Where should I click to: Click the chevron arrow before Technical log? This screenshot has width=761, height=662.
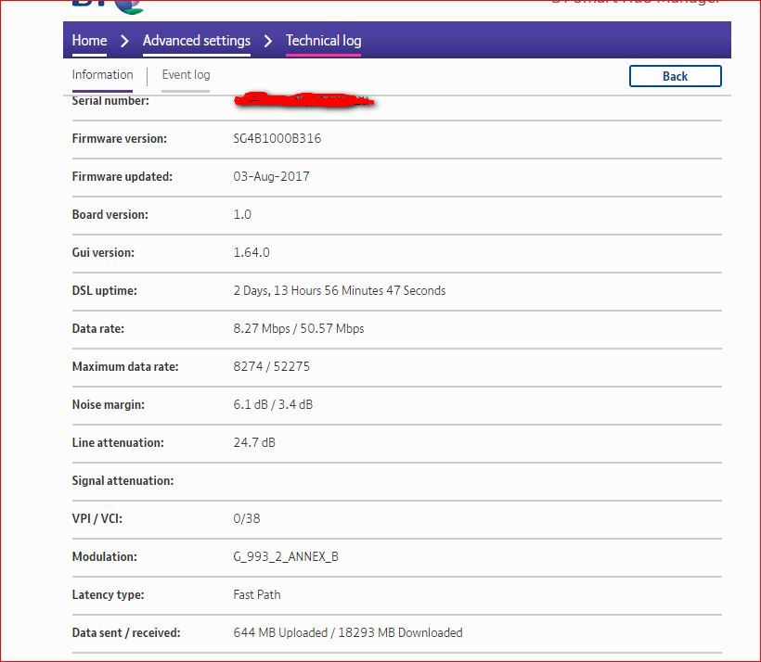click(268, 41)
